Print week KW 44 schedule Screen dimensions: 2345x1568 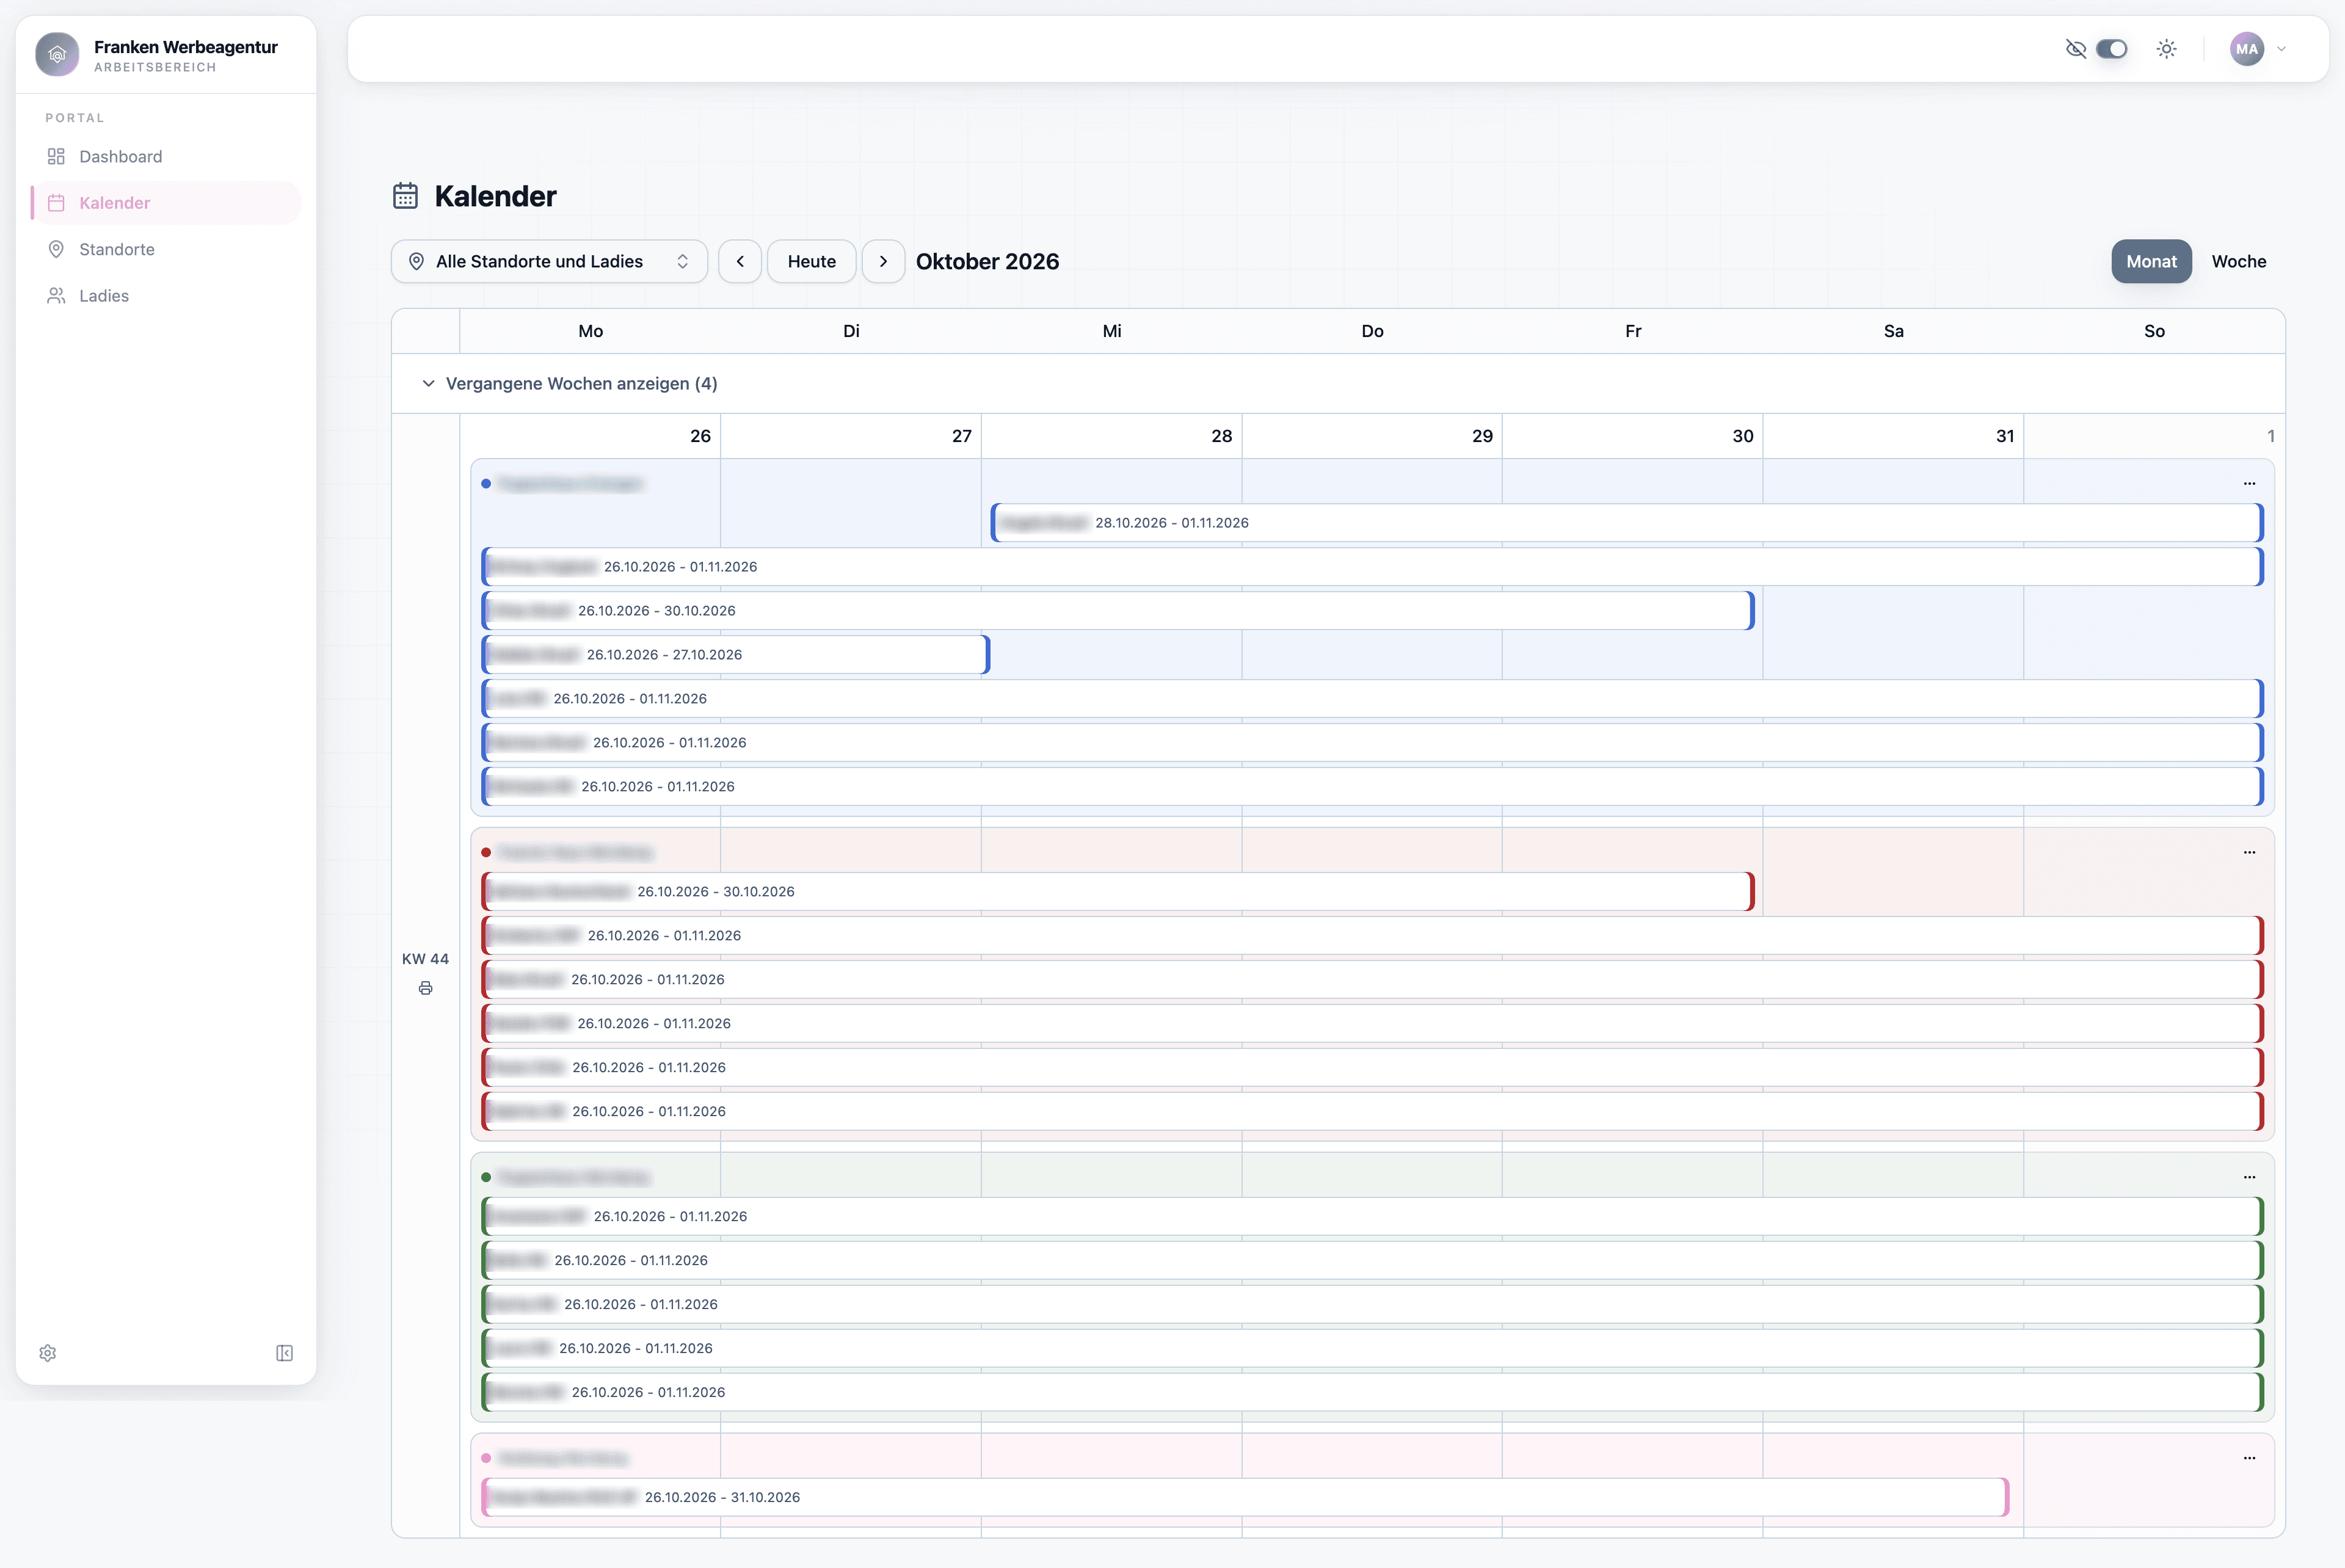(x=425, y=988)
